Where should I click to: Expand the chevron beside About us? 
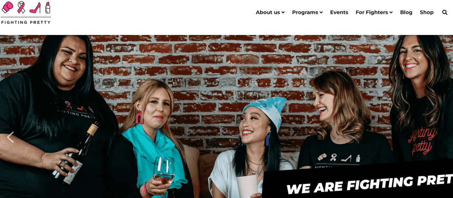[283, 13]
